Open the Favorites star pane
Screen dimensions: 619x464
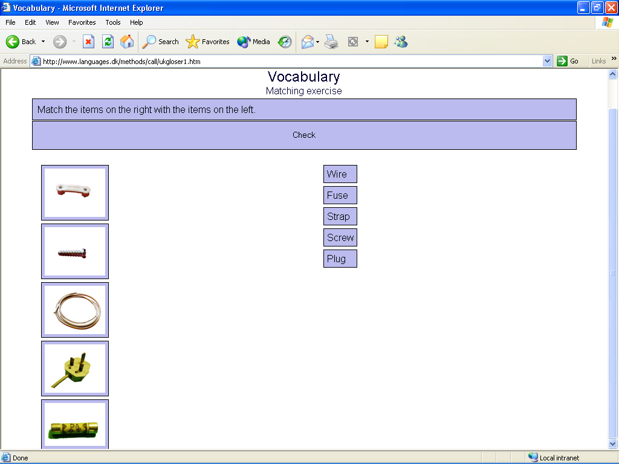point(207,42)
